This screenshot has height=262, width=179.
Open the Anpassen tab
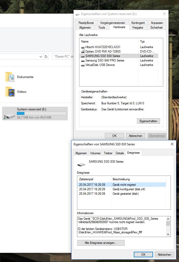pyautogui.click(x=157, y=23)
